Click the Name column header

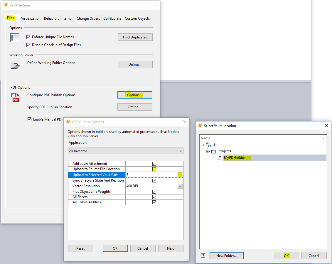pos(262,138)
